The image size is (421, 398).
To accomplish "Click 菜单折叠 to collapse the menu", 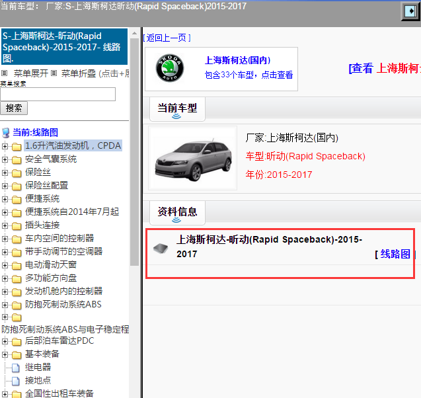I will (x=79, y=73).
